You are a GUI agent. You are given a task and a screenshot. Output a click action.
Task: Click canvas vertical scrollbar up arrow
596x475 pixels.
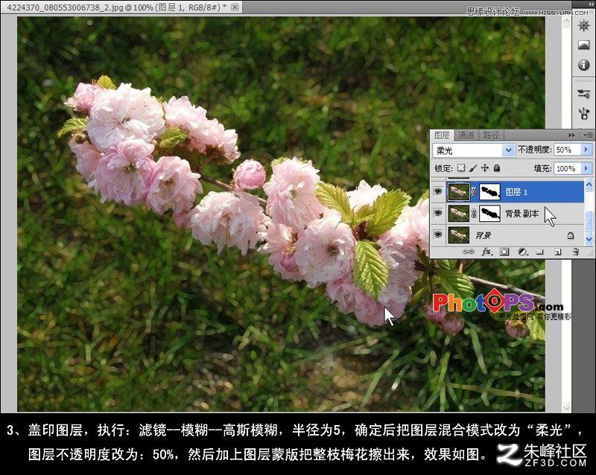(566, 23)
